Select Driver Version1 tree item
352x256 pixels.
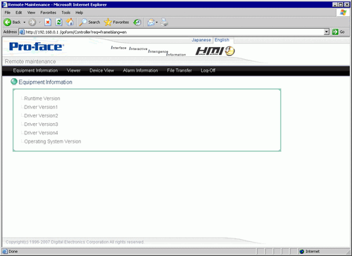41,107
